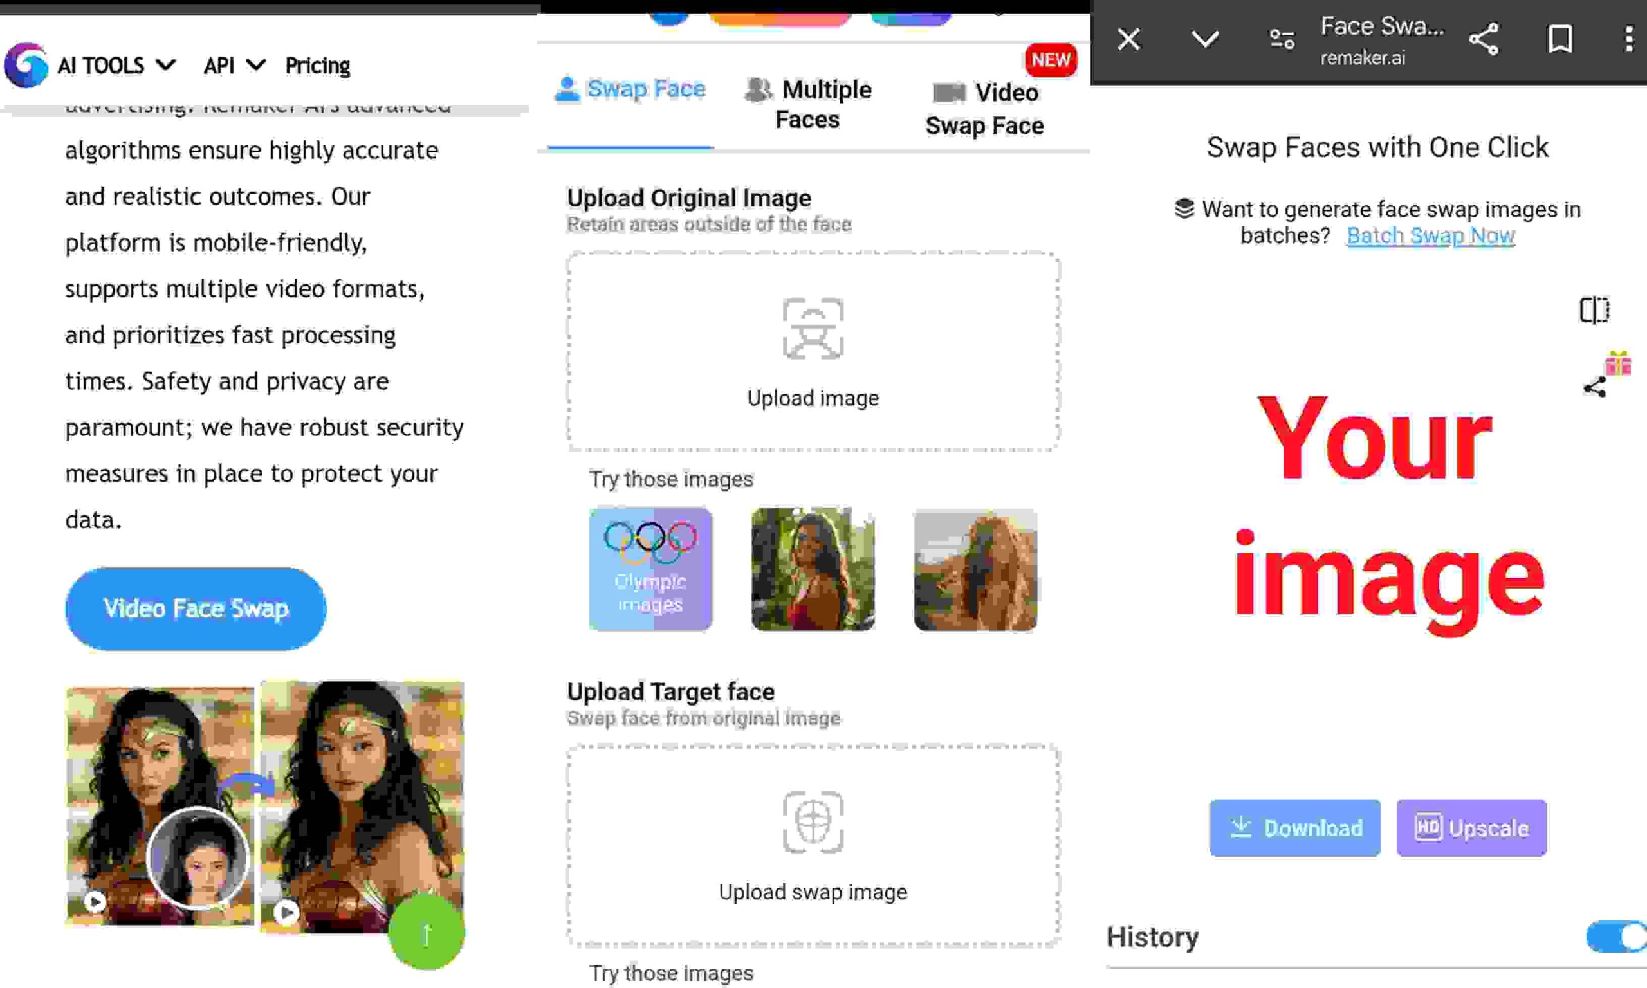The image size is (1647, 988).
Task: Enable batch swap mode toggle
Action: coord(1430,235)
